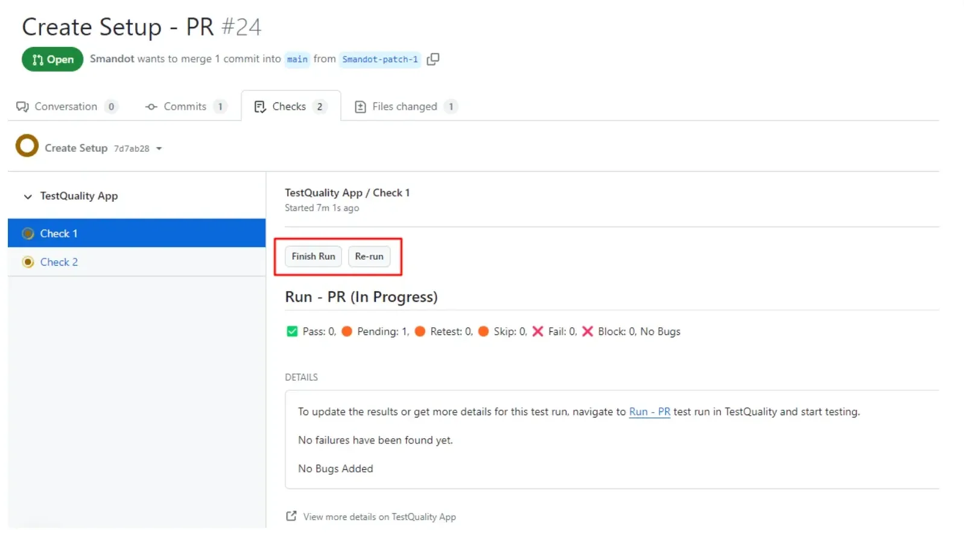Click the Re-run button

pyautogui.click(x=369, y=256)
